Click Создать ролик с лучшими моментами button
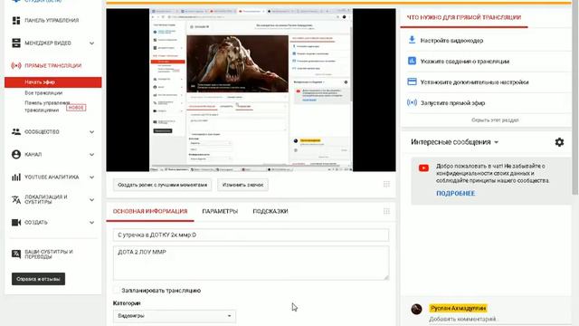The width and height of the screenshot is (579, 326). [162, 185]
